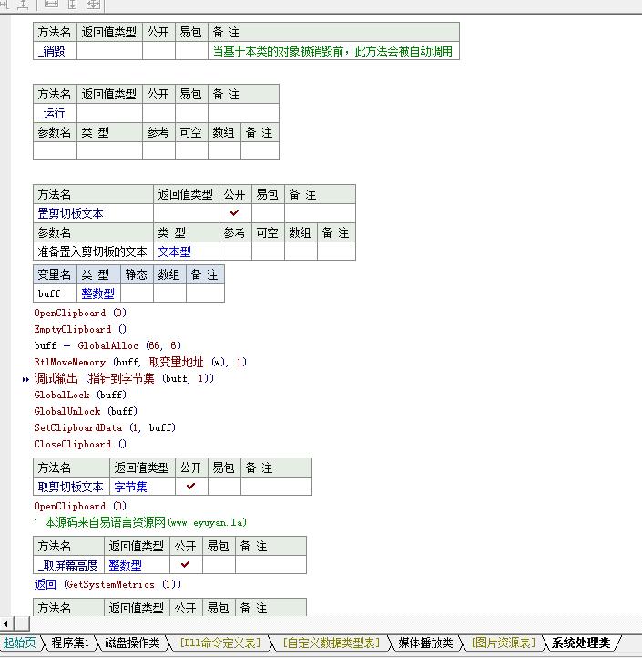Viewport: 642px width, 658px height.
Task: Click the 调试输出 (指针到字节集 (buff, 1)) line
Action: [124, 378]
